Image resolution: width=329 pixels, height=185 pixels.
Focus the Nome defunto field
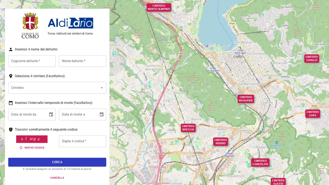83,61
